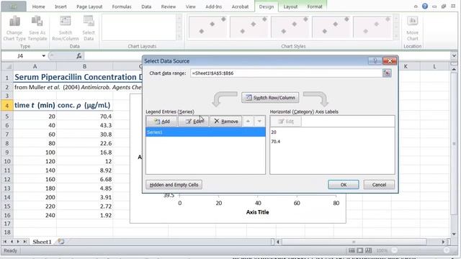Screen dimensions: 461x259
Task: Expand the formula bar chevron
Action: 454,55
